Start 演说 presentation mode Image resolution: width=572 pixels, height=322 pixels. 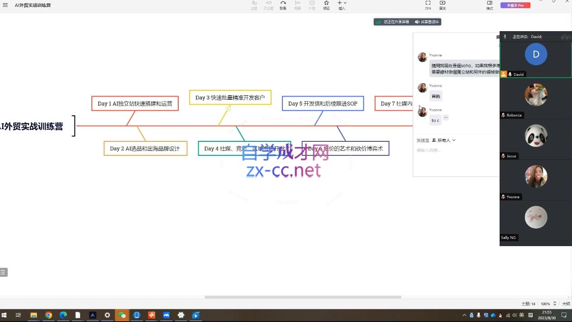coord(443,5)
